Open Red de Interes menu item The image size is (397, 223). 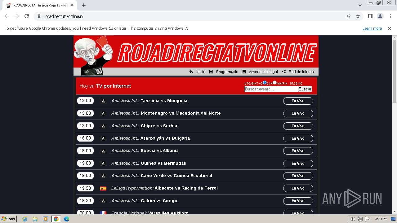coord(298,72)
